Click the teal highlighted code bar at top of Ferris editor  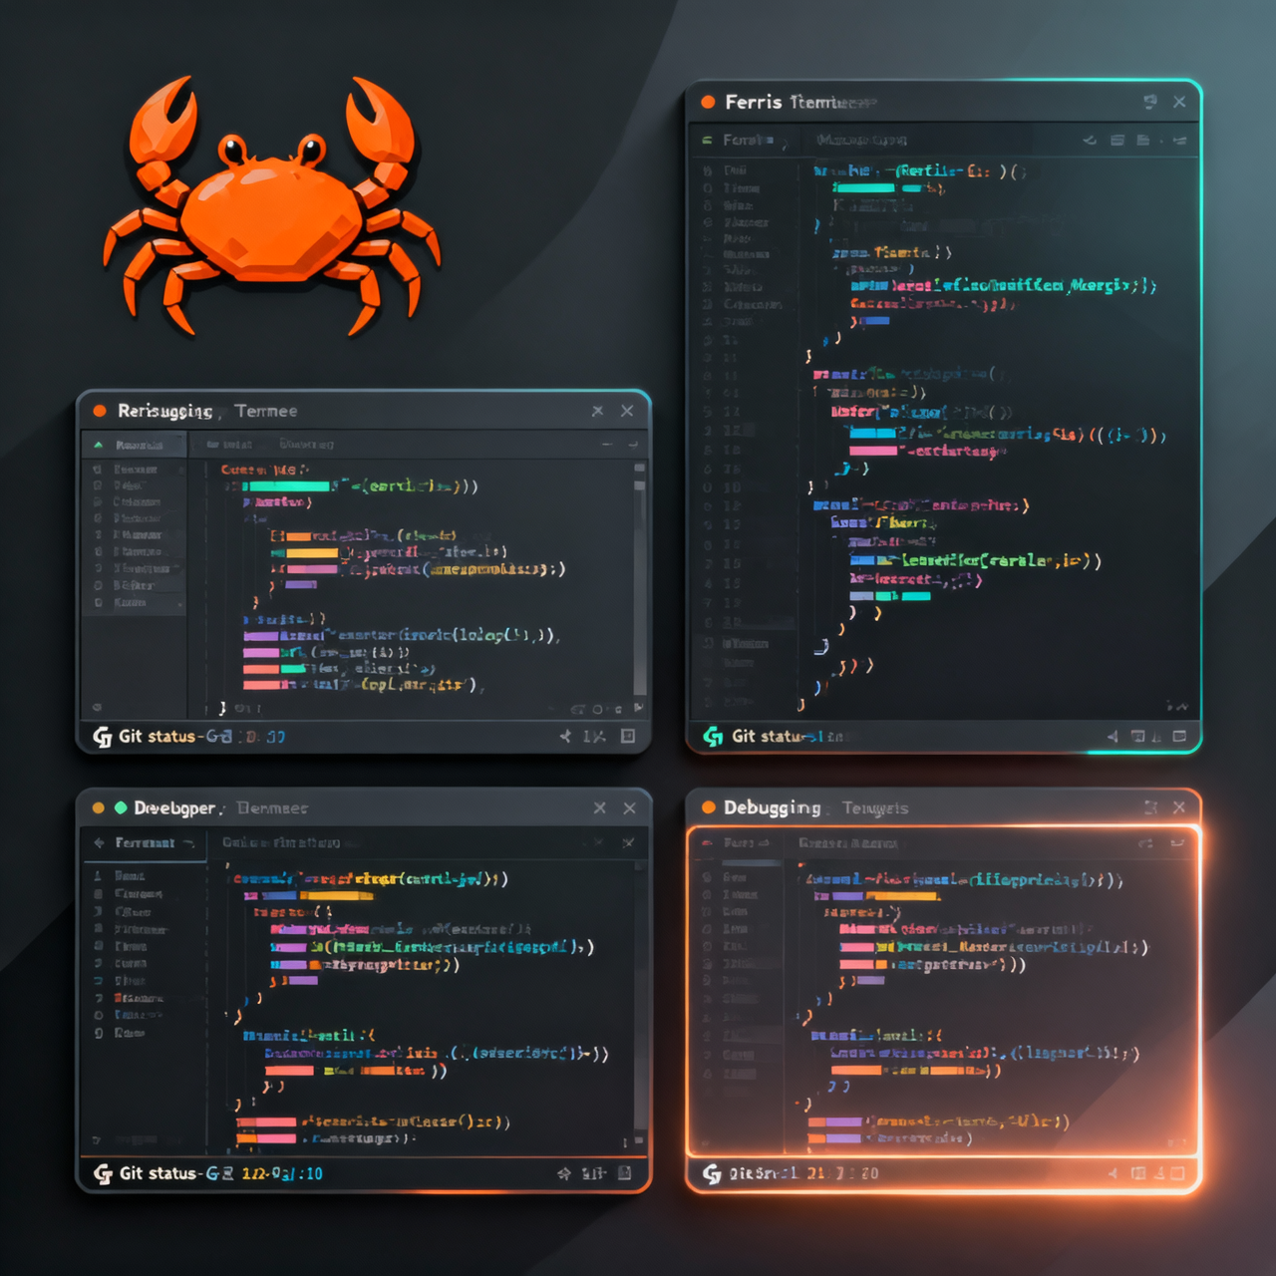point(863,187)
